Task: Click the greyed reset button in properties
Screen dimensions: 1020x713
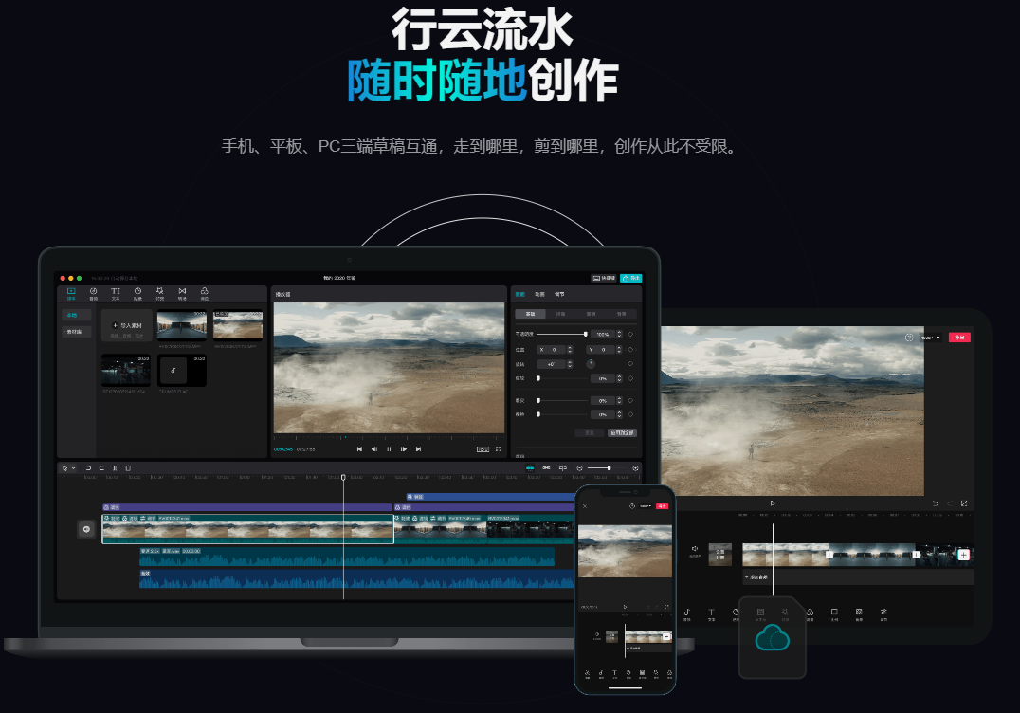Action: [x=590, y=432]
